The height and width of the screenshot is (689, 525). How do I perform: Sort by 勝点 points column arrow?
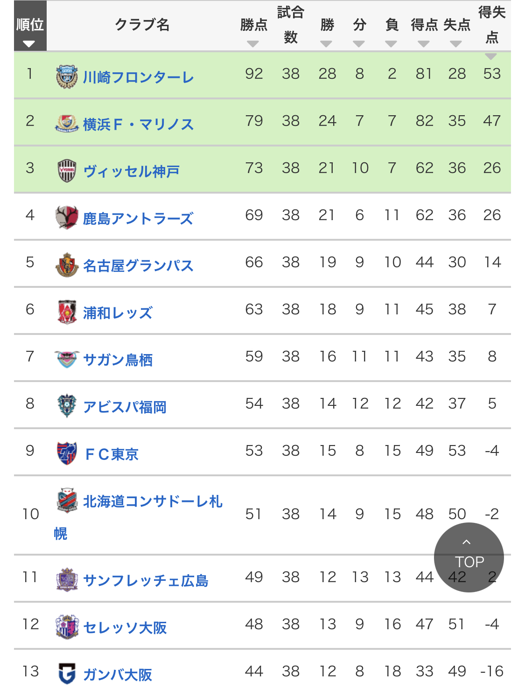(x=252, y=44)
